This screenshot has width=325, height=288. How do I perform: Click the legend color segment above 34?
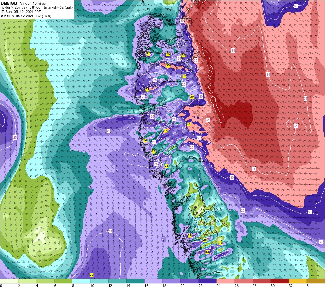point(316,281)
